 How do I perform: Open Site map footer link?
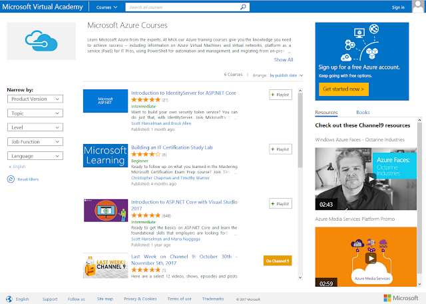[105, 299]
